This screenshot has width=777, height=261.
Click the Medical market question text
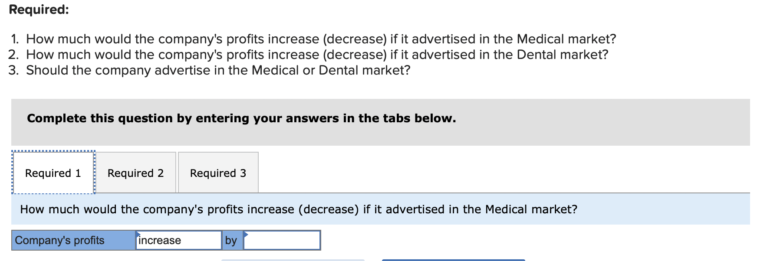click(299, 209)
